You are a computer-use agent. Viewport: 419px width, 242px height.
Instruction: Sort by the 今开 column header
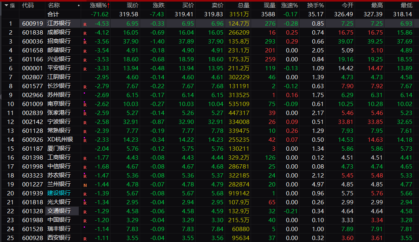[347, 5]
